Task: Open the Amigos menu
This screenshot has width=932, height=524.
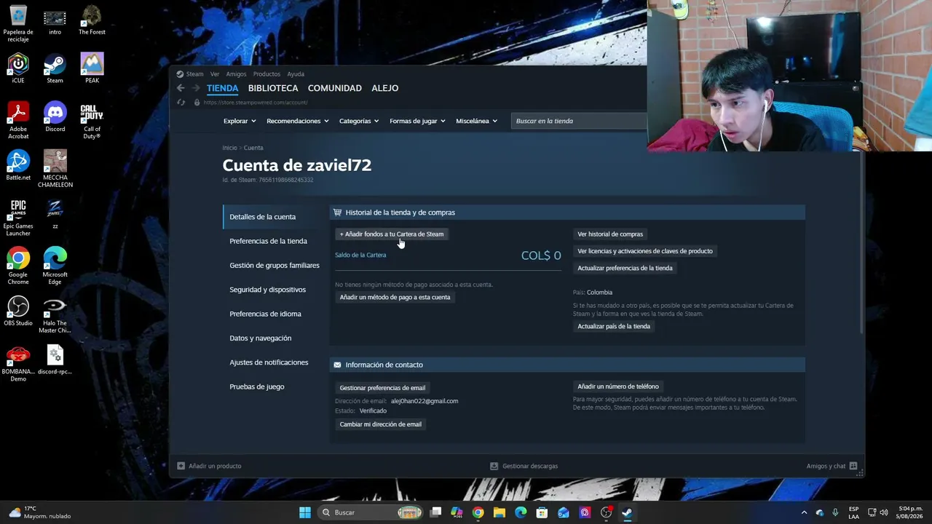Action: (236, 74)
